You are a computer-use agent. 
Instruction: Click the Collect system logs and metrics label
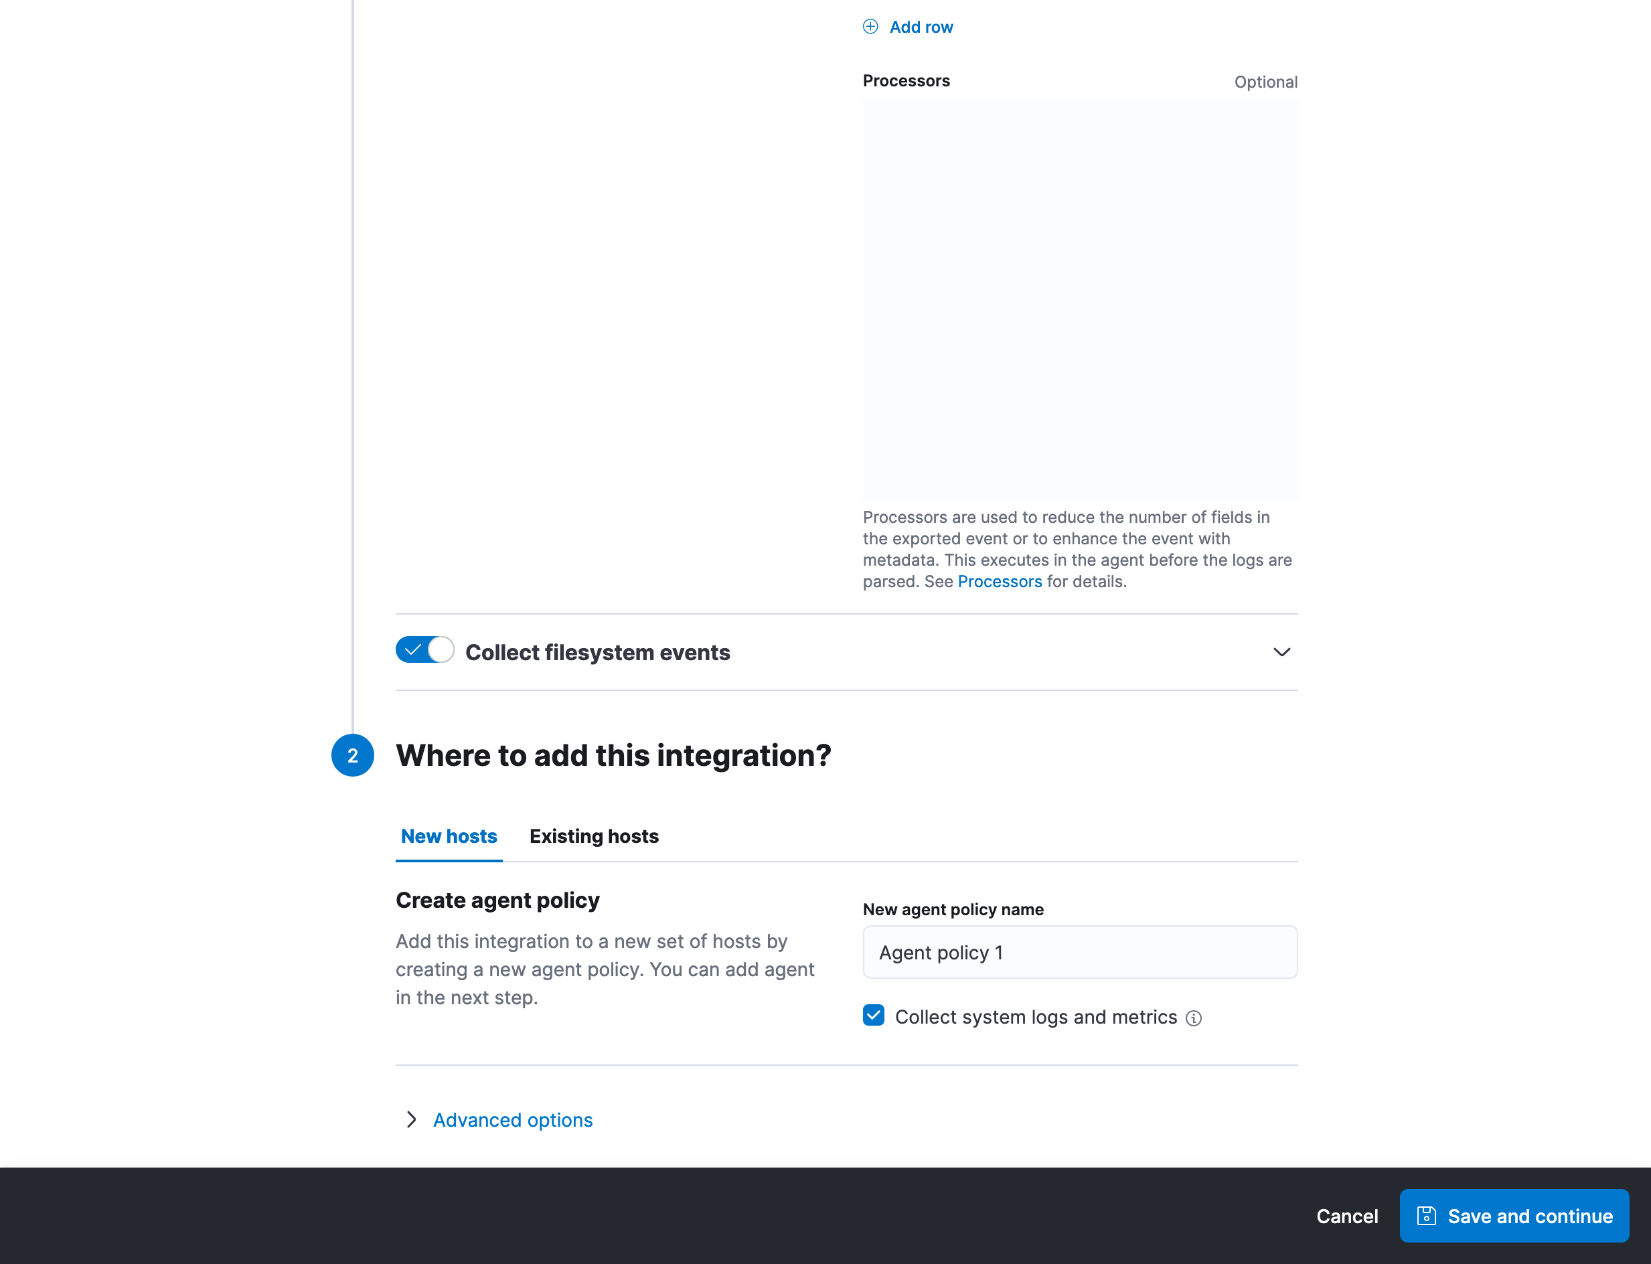click(1036, 1017)
